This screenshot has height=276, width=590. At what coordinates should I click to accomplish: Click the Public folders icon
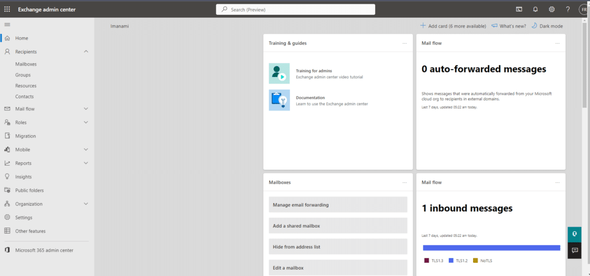pyautogui.click(x=7, y=190)
